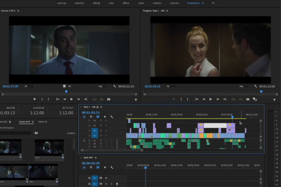Image resolution: width=281 pixels, height=187 pixels.
Task: Open Source 4-69-2 panel menu
Action: 18,11
